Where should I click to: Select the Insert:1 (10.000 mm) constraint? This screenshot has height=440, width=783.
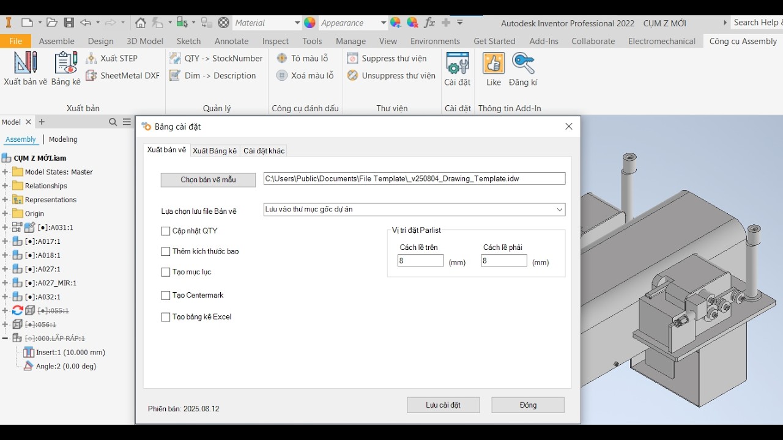point(64,352)
